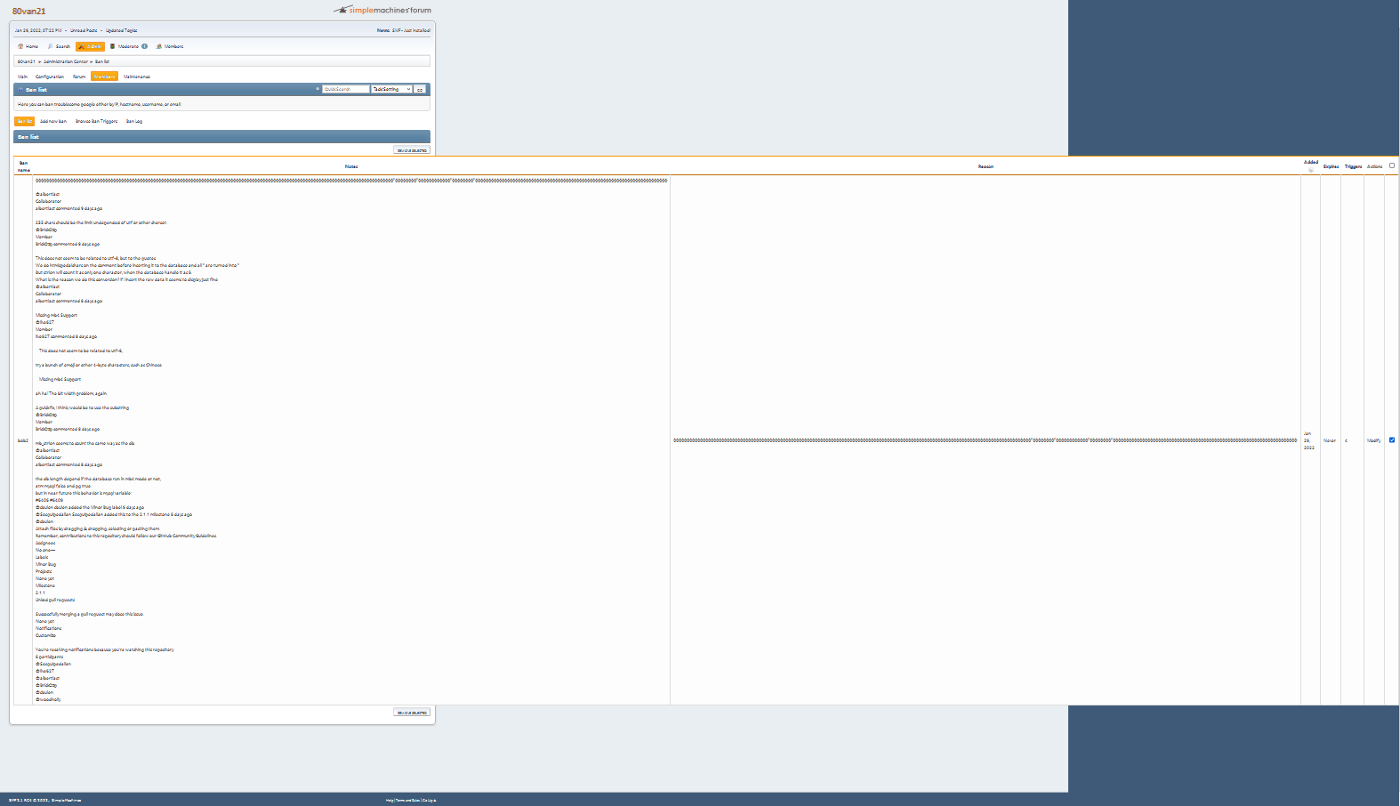Switch to Browse Ban Triggers tab
Image resolution: width=1400 pixels, height=806 pixels.
coord(96,121)
